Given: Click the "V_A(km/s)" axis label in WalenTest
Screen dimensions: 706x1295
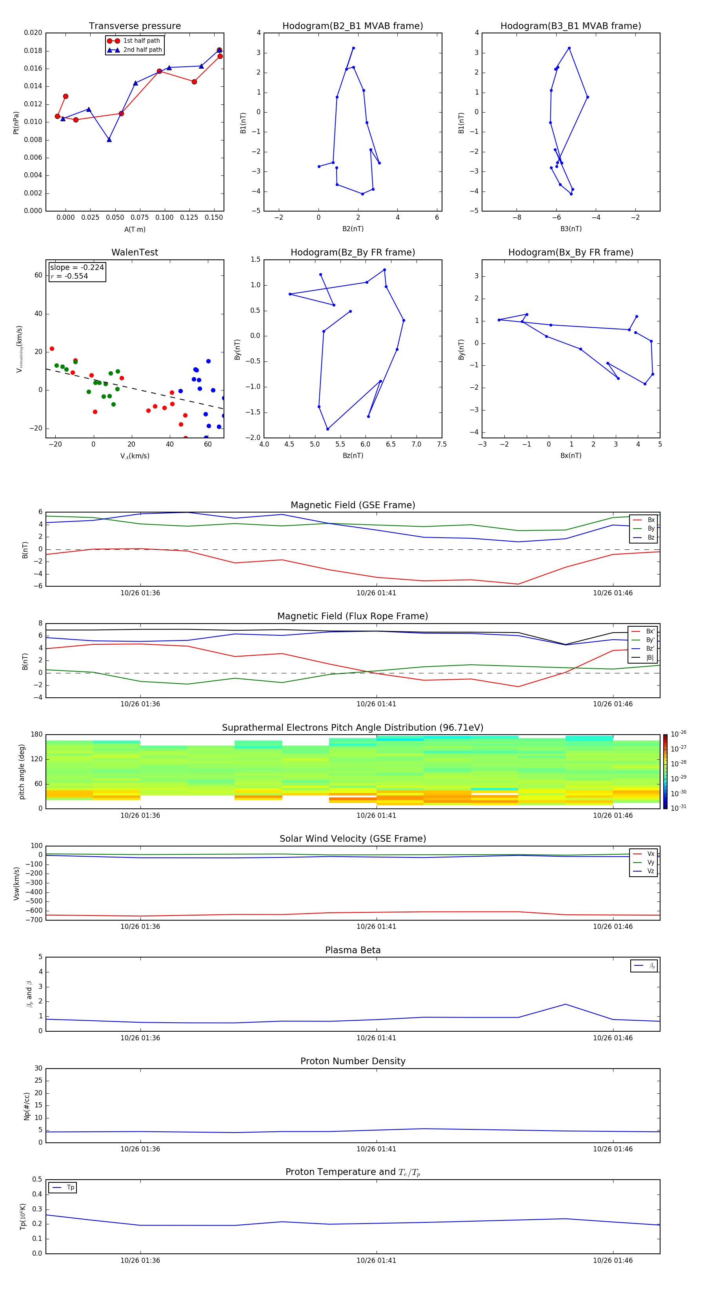Looking at the screenshot, I should click(135, 456).
